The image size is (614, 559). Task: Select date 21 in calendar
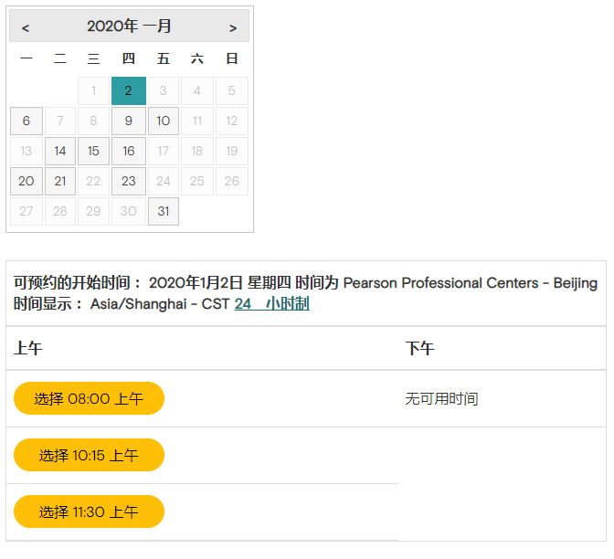60,181
